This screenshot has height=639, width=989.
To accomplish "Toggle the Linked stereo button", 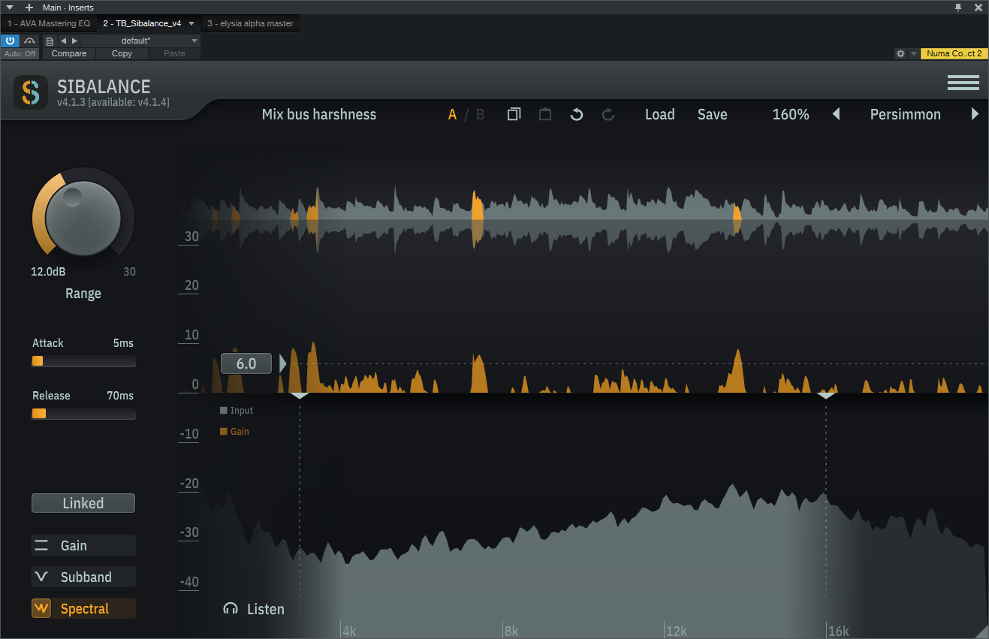I will point(83,503).
